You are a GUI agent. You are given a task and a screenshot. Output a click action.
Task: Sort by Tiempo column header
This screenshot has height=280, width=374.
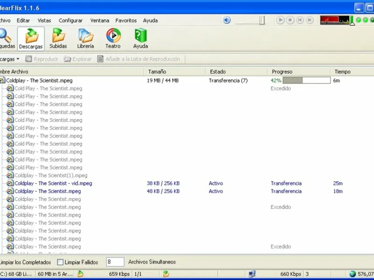352,72
